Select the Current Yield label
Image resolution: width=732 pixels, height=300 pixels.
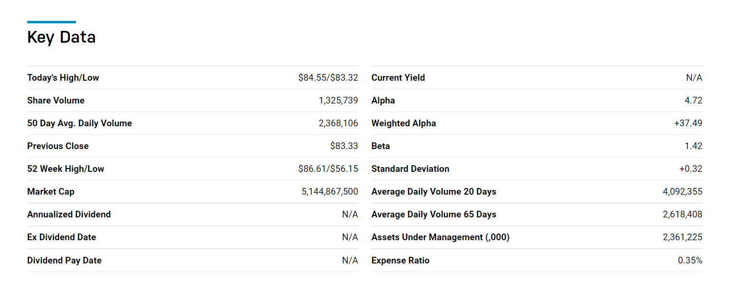point(398,77)
